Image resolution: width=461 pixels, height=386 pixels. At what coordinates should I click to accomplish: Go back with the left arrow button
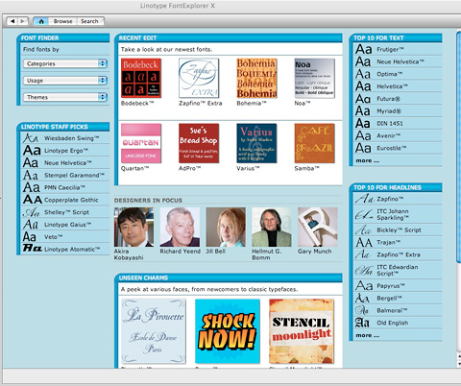point(12,21)
